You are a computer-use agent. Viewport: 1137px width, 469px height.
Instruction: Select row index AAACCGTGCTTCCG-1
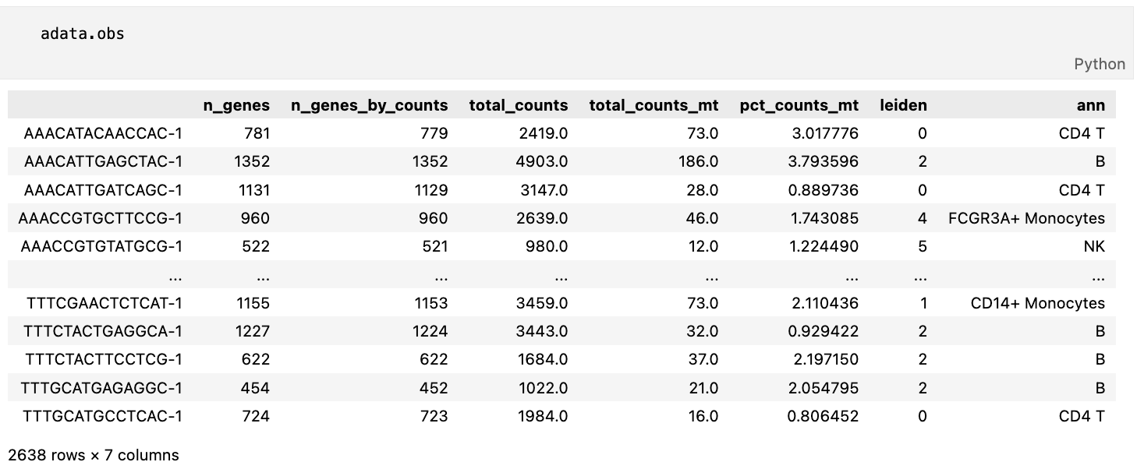point(101,218)
